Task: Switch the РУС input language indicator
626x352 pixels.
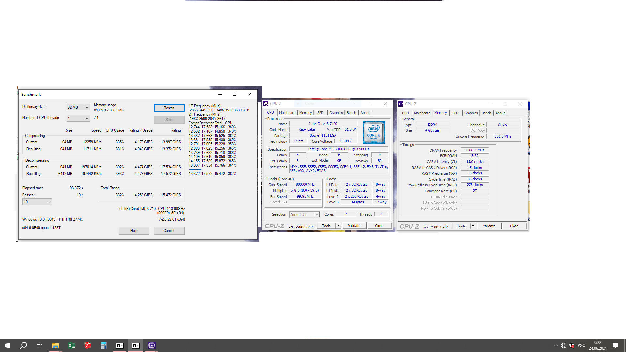Action: [x=581, y=345]
